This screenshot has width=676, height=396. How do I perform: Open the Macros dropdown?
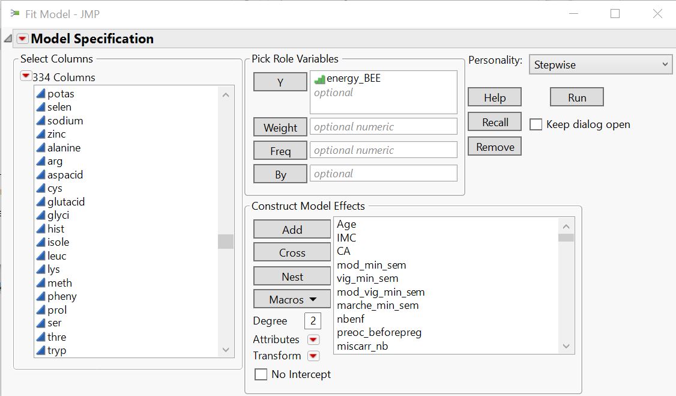coord(292,299)
